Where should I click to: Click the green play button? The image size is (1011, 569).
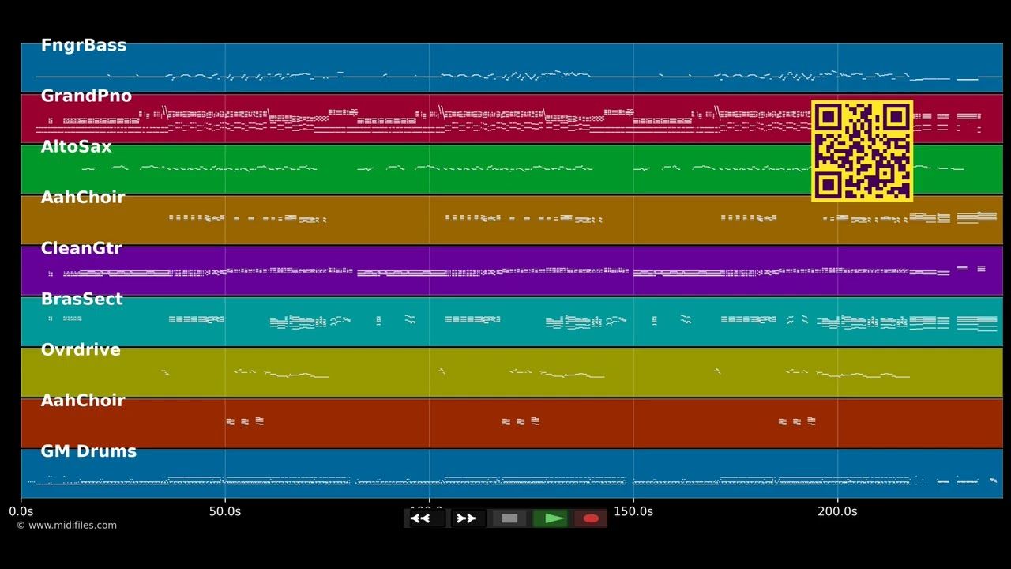(551, 518)
